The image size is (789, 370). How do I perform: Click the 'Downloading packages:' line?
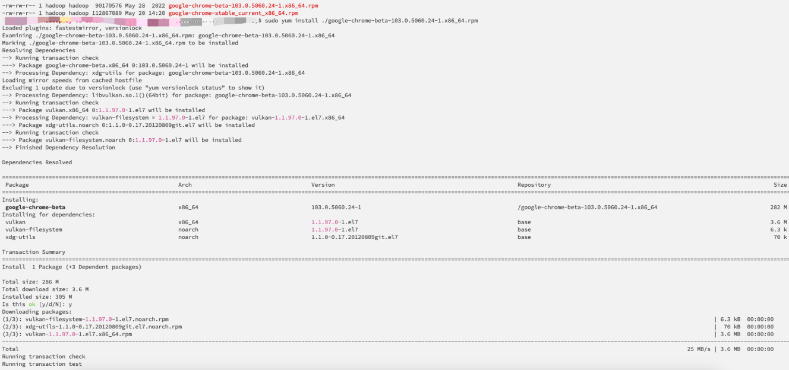37,312
